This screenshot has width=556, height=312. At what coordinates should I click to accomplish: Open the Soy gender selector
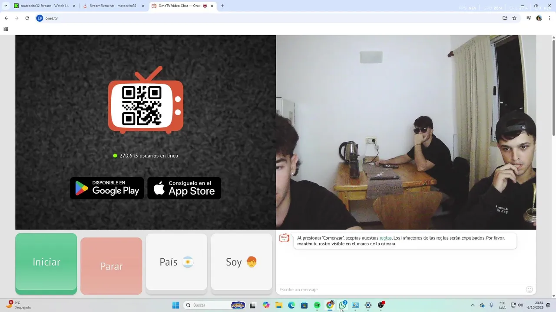[x=242, y=262]
